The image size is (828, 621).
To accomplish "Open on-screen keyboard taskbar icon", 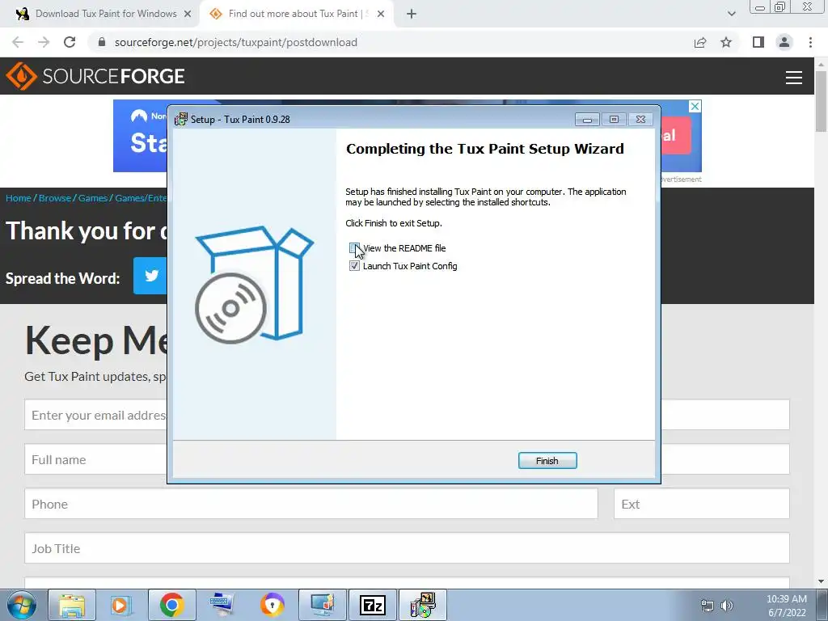I will tap(222, 605).
